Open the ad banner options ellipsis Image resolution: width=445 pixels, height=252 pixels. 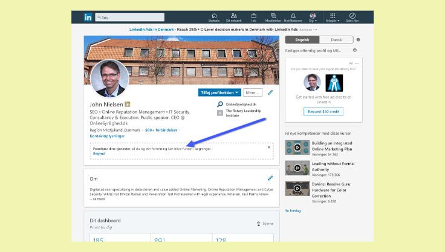coord(315,30)
